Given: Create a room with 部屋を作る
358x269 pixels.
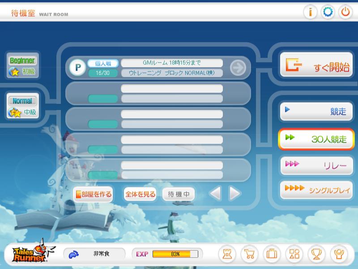Looking at the screenshot, I should point(93,194).
